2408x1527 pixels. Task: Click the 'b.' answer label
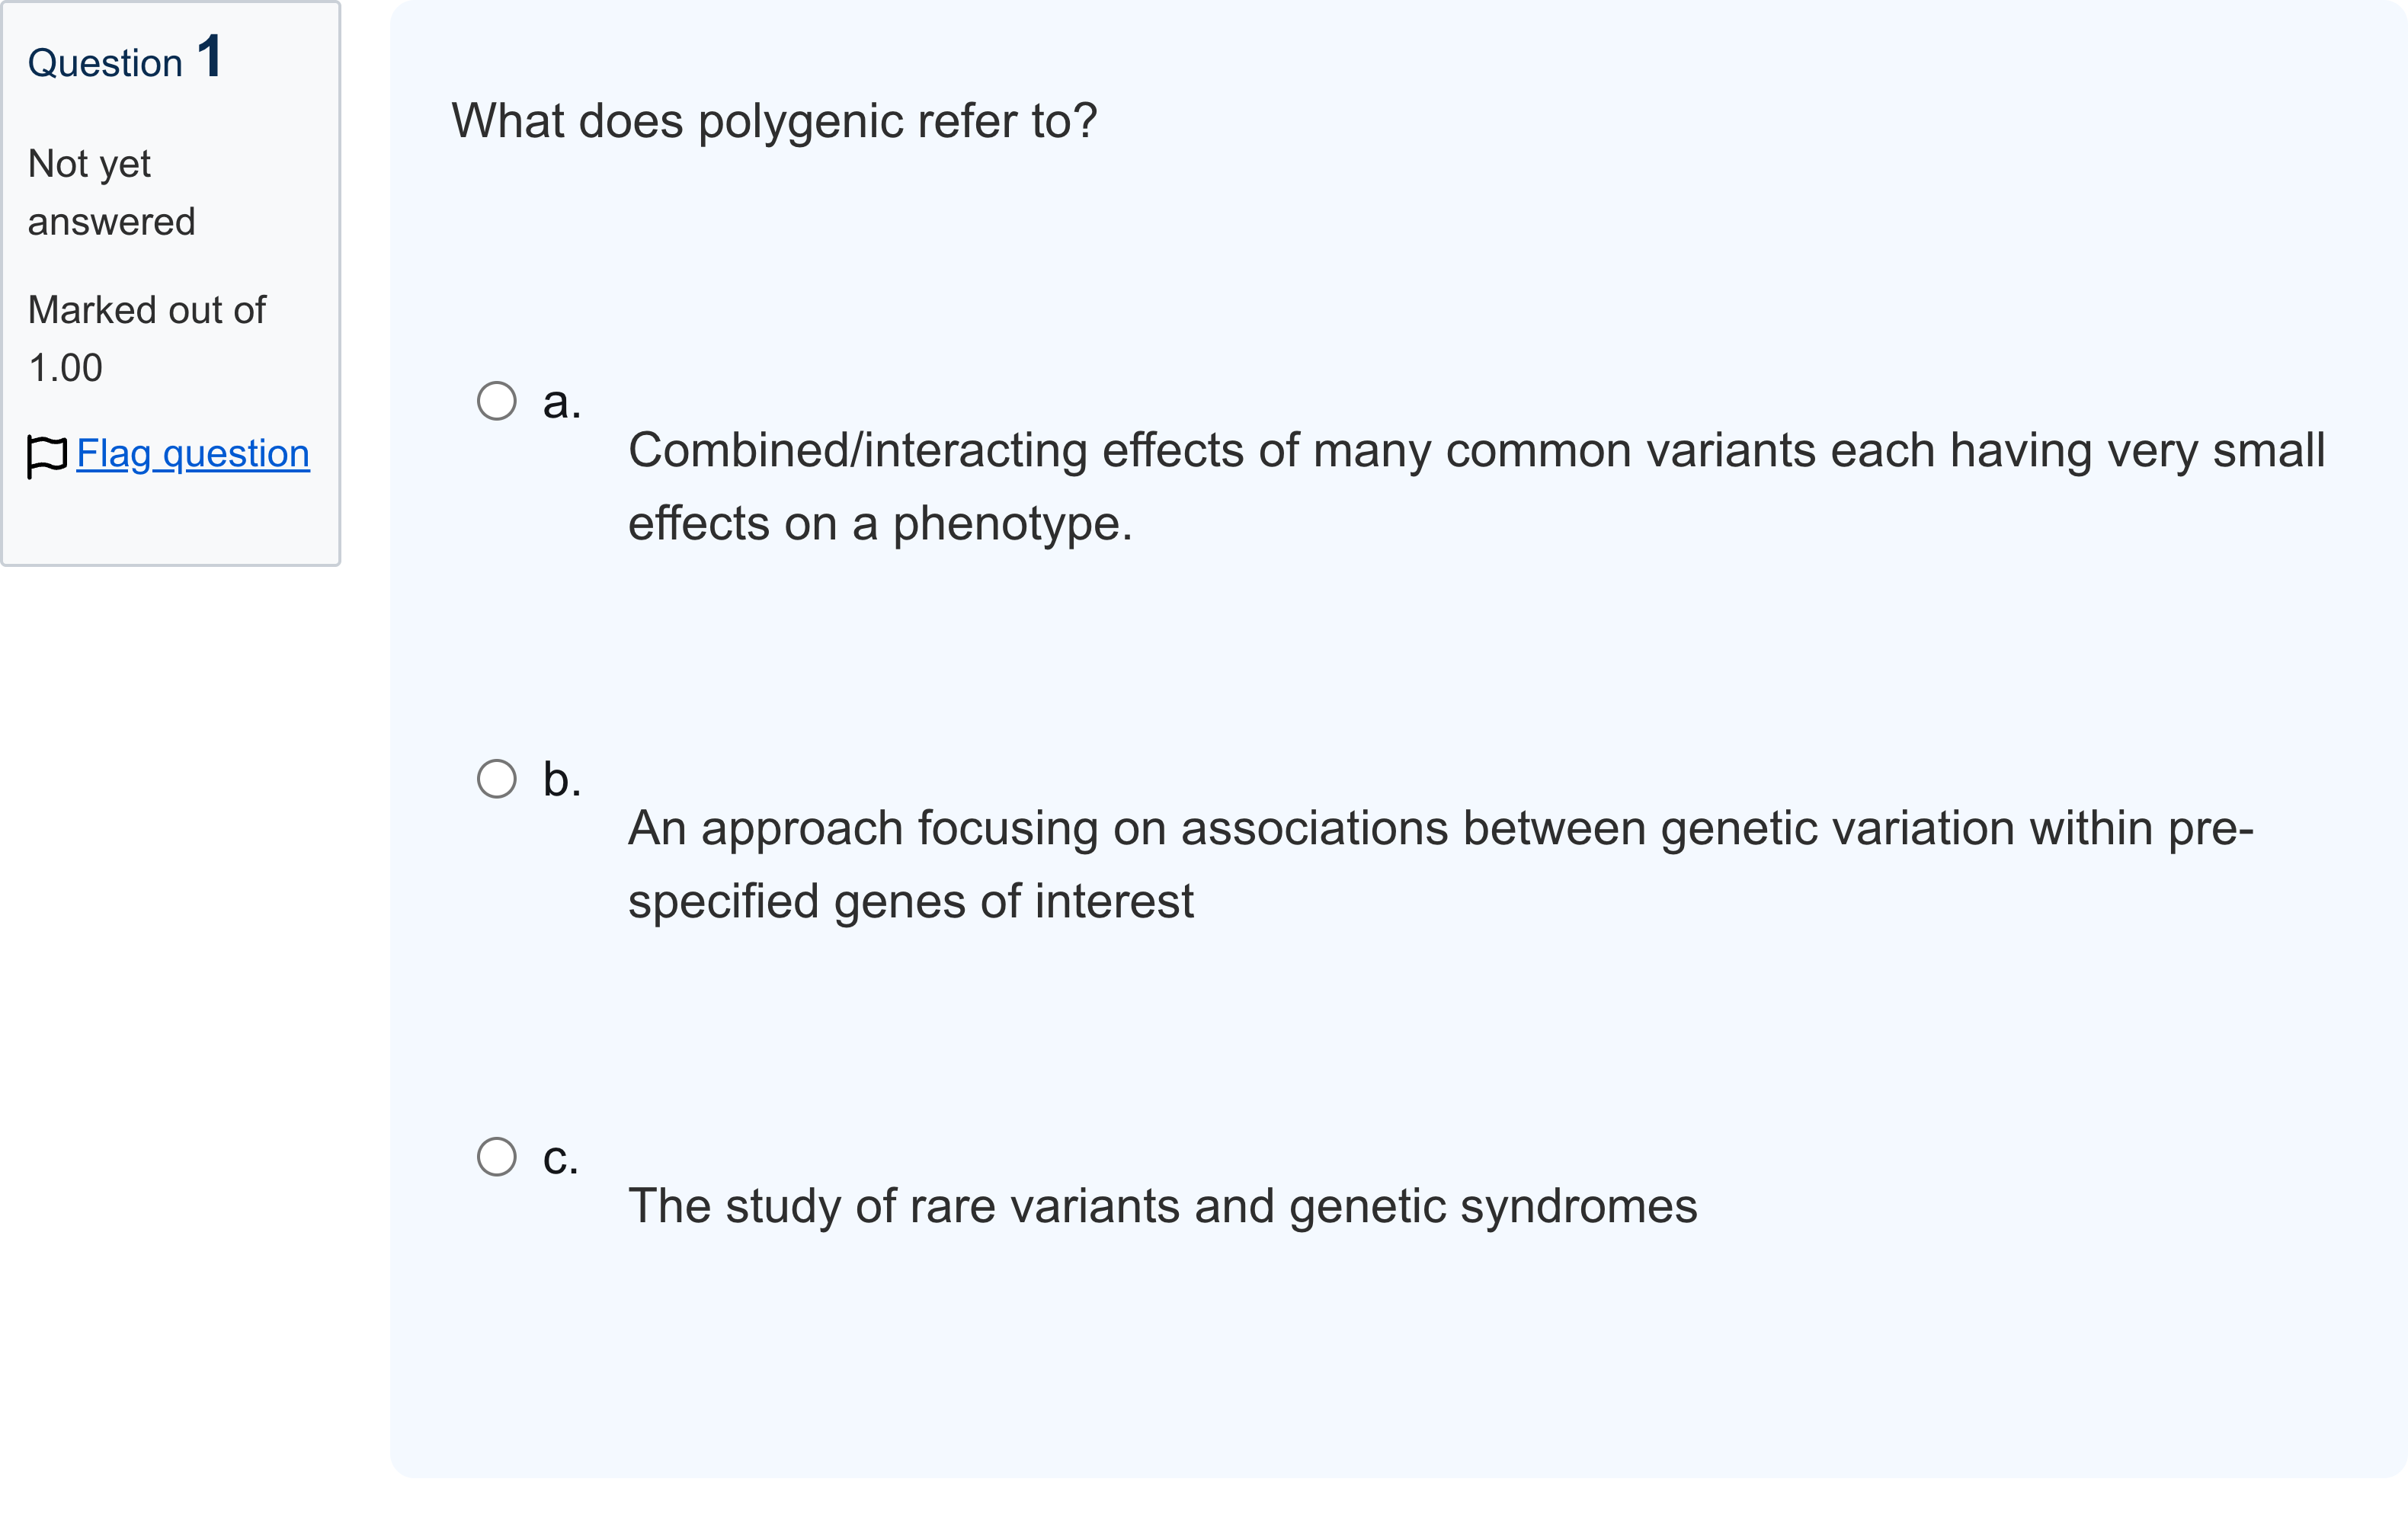pyautogui.click(x=562, y=779)
